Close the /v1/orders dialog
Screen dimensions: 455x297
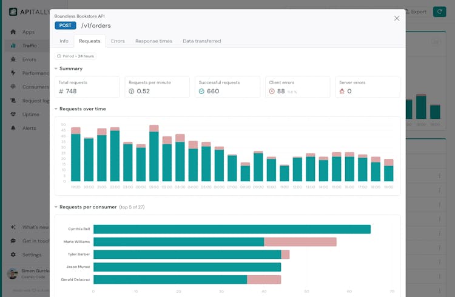(x=397, y=18)
